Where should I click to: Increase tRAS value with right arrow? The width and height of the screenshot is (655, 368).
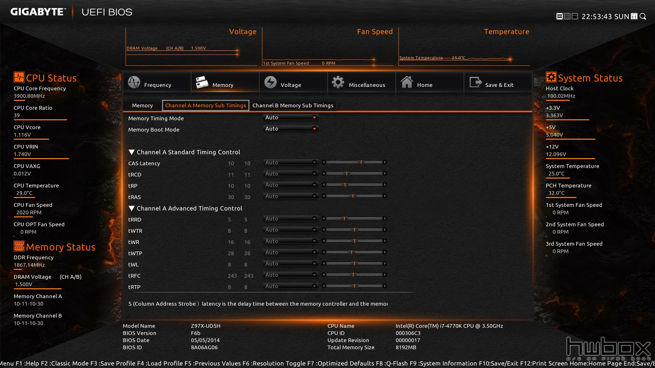pos(385,196)
